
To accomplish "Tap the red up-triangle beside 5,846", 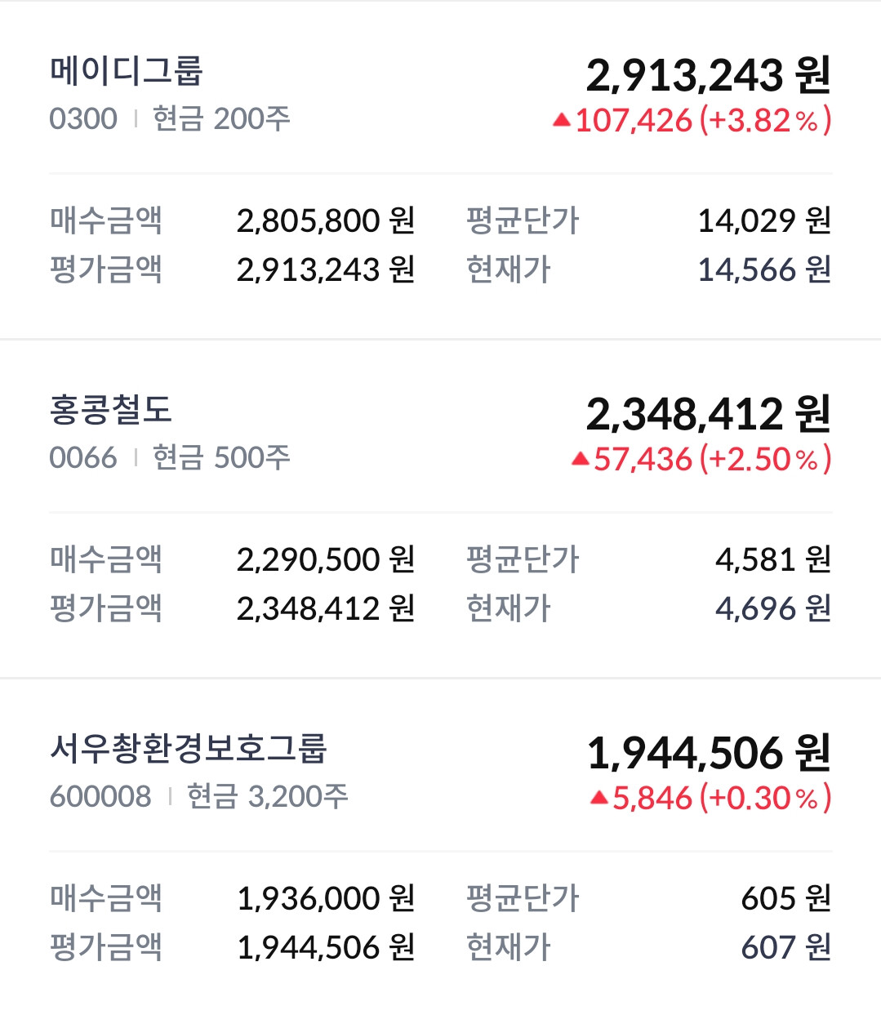I will click(599, 798).
